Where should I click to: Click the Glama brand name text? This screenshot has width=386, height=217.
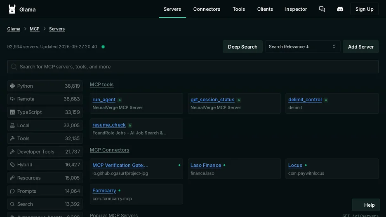pos(27,9)
